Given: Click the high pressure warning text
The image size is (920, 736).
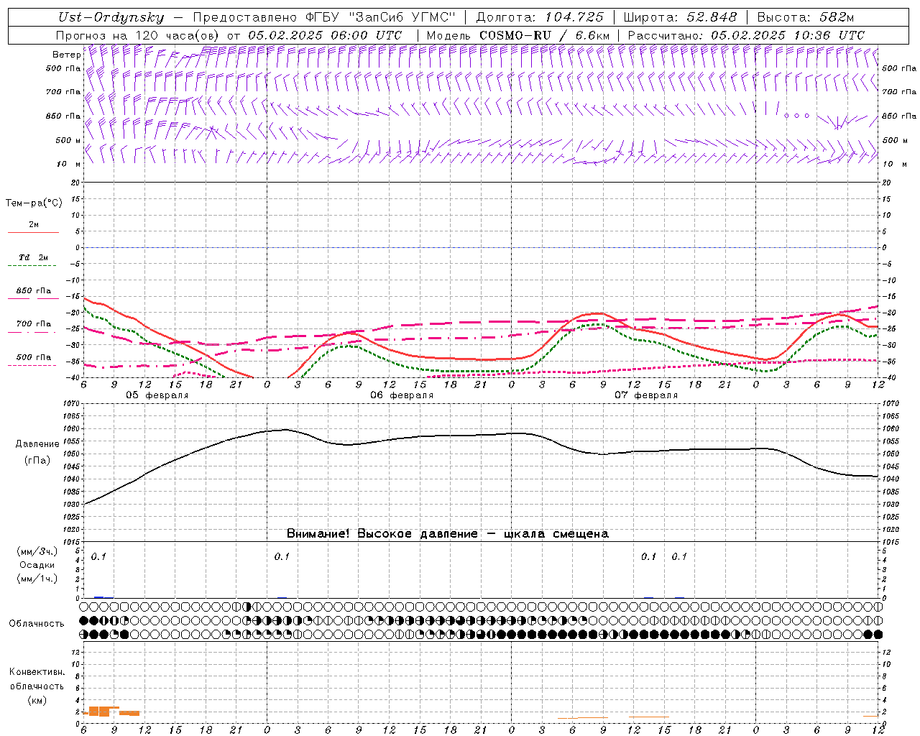Looking at the screenshot, I should 447,534.
